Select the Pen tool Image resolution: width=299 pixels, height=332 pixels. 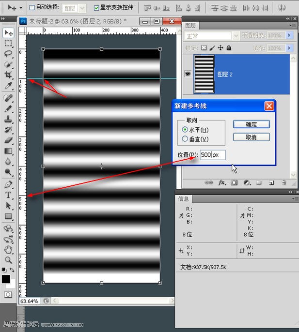[x=9, y=184]
